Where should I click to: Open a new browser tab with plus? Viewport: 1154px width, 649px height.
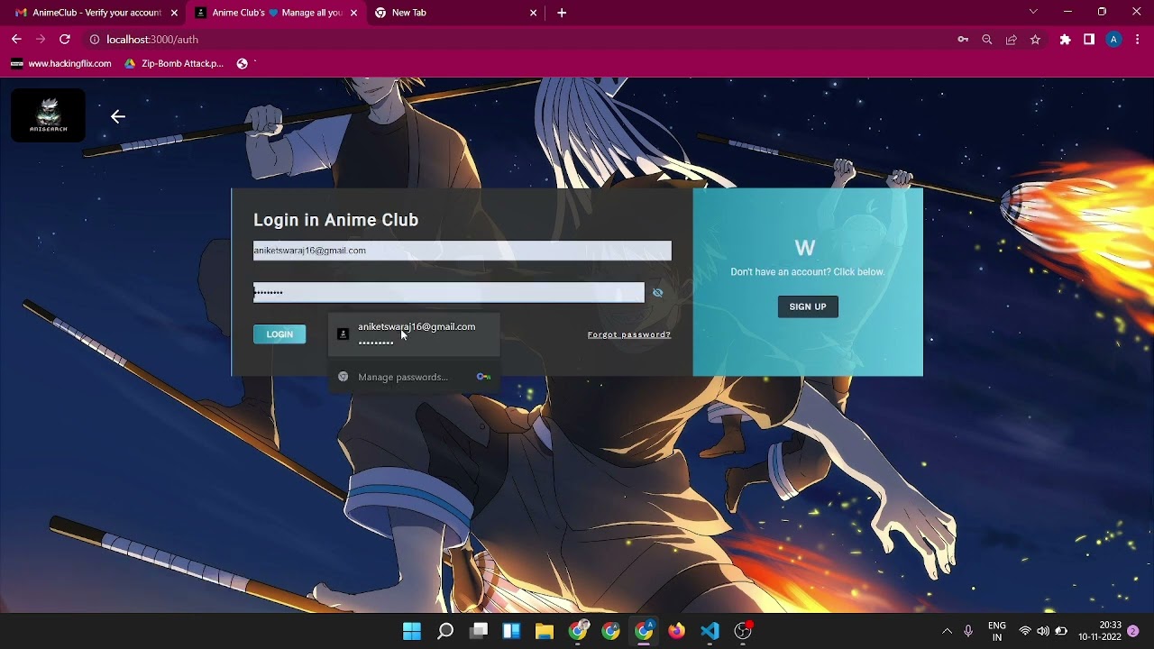[562, 13]
